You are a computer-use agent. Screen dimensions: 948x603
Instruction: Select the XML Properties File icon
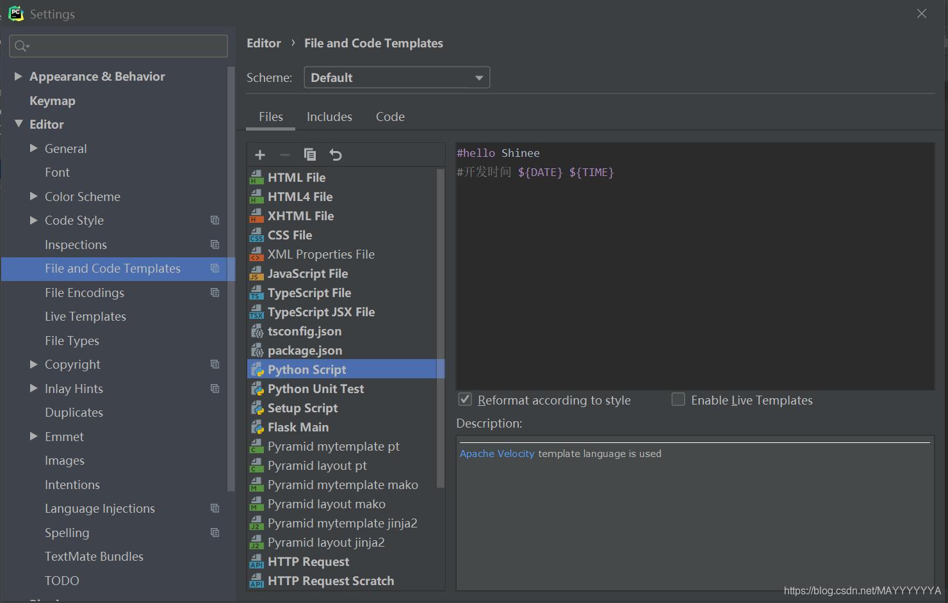click(x=257, y=254)
